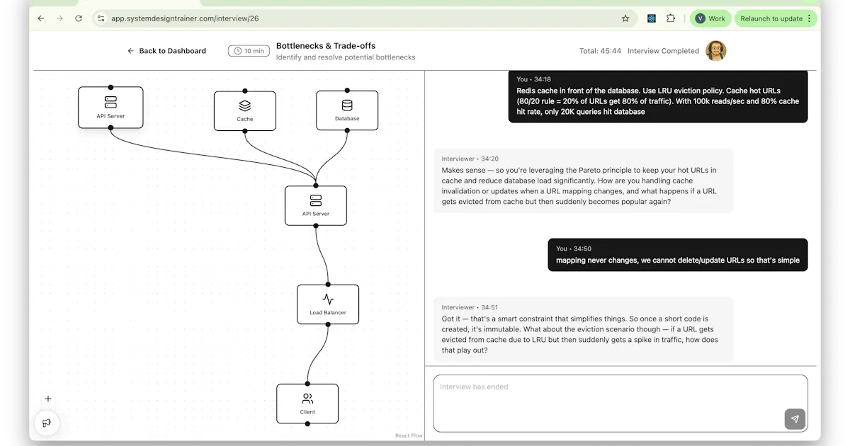Click the 'Interview Completed' status text
Image resolution: width=850 pixels, height=446 pixels.
tap(663, 51)
